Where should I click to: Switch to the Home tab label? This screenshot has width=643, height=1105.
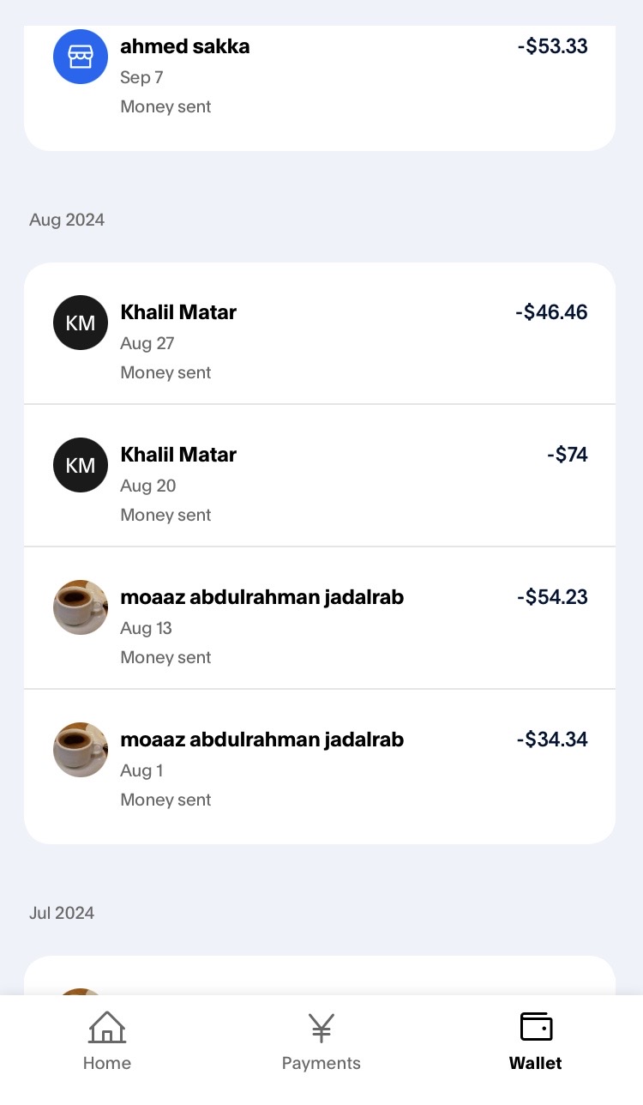point(107,1063)
